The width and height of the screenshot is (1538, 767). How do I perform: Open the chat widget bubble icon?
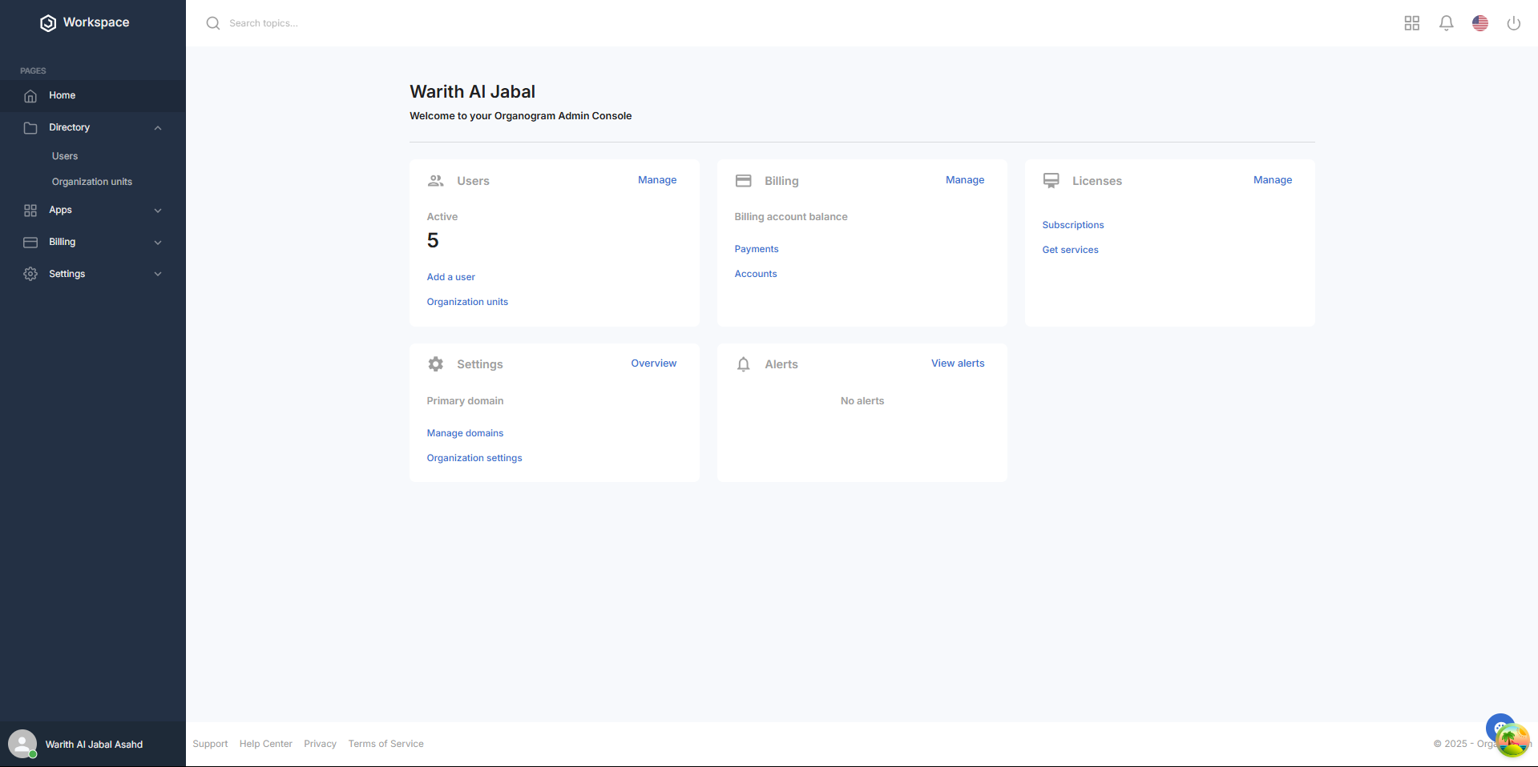pos(1500,727)
